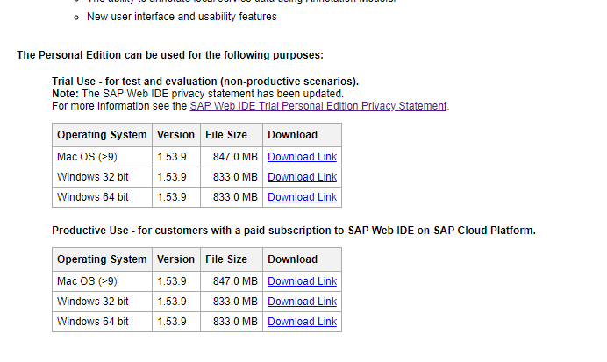Click 1.53.9 version for Trial Windows 32 bit
This screenshot has width=607, height=362.
(x=172, y=177)
